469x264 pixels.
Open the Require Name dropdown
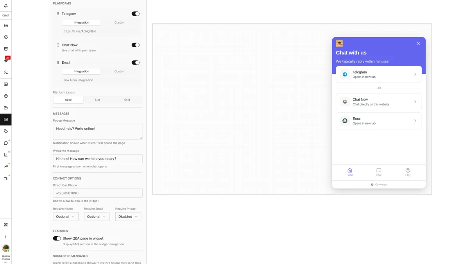[x=65, y=216]
